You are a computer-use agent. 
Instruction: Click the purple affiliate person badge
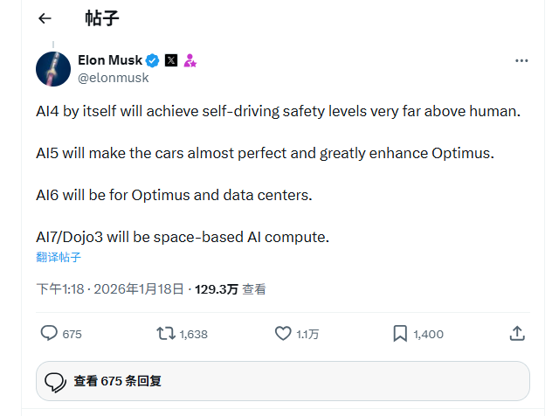tap(190, 60)
